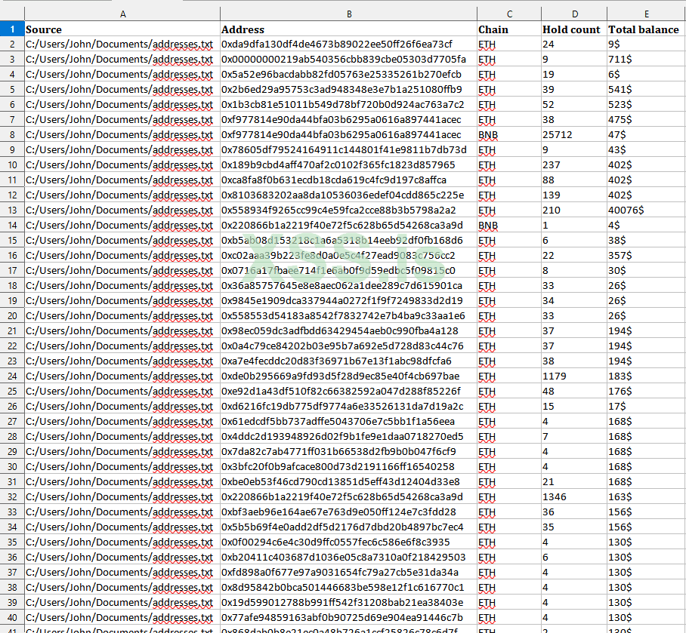Click total balance 711$
Viewport: 686px width, 633px height.
(646, 60)
